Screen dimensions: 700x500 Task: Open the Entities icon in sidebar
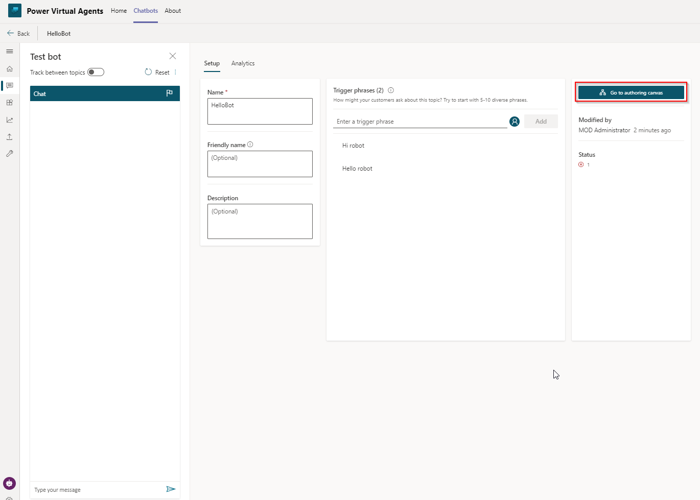coord(9,103)
